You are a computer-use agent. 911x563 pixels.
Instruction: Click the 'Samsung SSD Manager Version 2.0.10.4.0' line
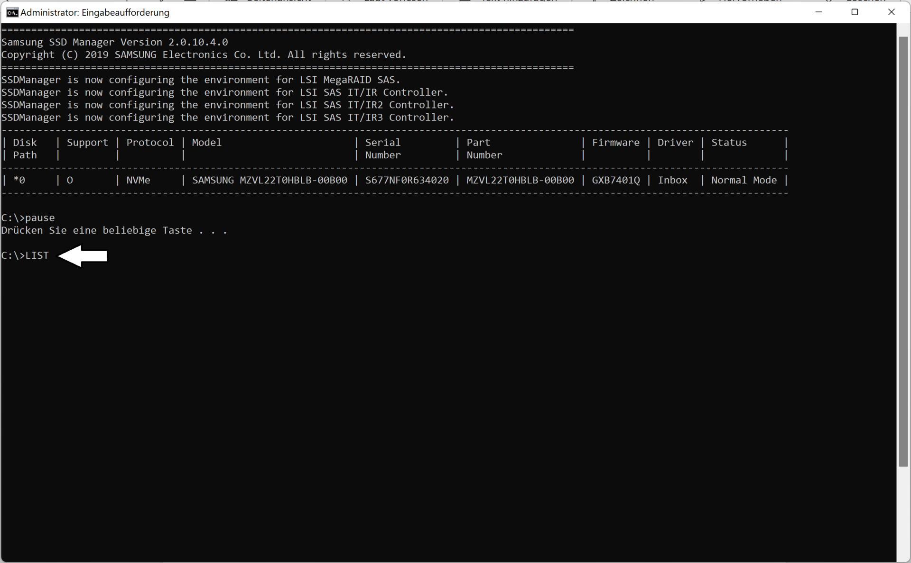point(115,42)
